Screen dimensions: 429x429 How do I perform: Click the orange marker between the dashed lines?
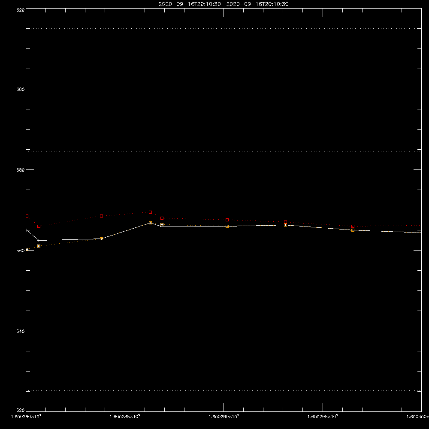point(162,225)
